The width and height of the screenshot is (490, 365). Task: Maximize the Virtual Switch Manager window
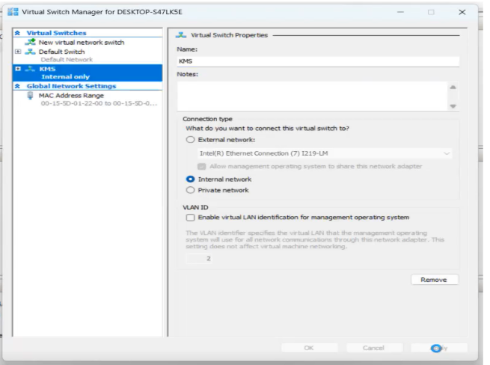pyautogui.click(x=431, y=12)
